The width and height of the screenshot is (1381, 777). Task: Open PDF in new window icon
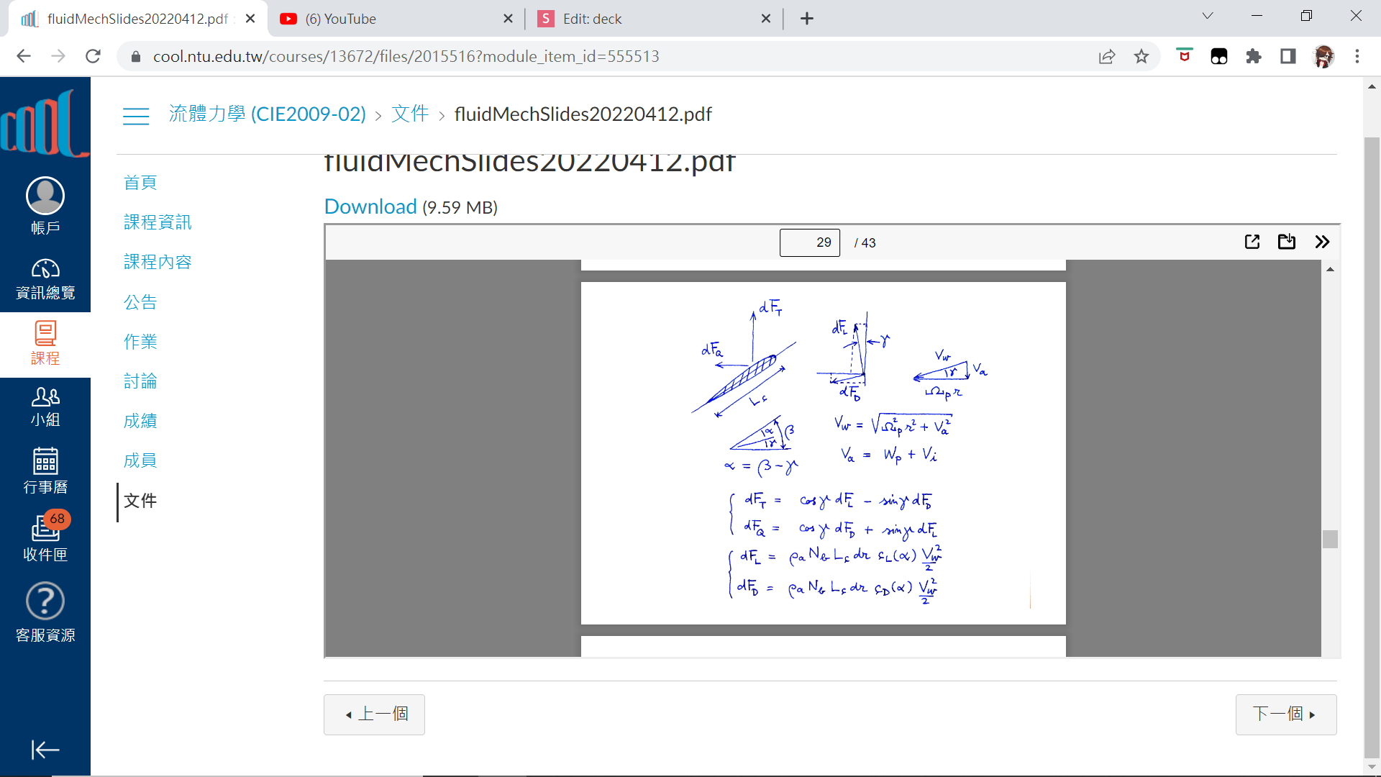coord(1252,242)
